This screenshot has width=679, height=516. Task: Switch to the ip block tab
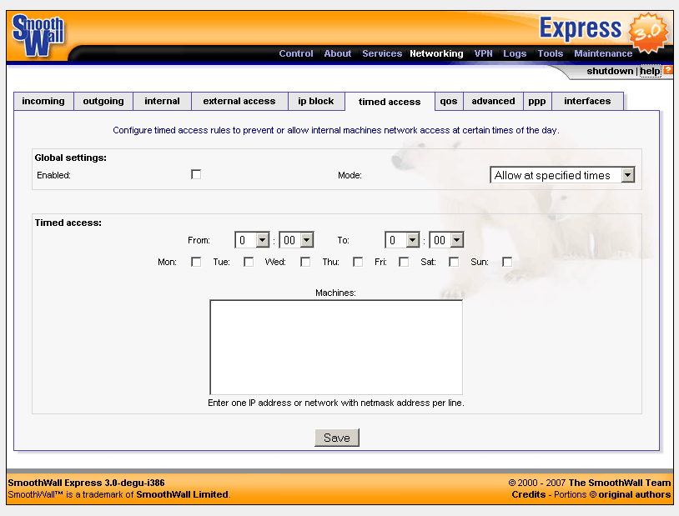316,101
